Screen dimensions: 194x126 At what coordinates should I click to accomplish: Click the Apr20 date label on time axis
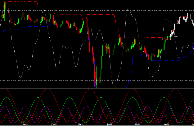[x=110, y=124]
